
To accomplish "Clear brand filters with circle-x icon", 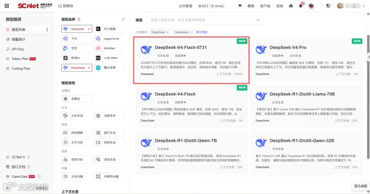I will click(123, 19).
